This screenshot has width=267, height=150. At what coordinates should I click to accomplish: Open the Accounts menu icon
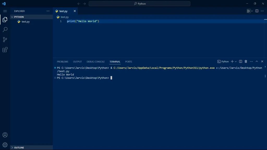[5, 135]
